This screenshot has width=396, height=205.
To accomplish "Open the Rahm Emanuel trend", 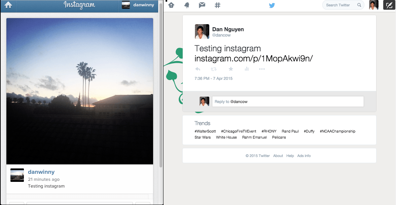I will click(x=255, y=137).
